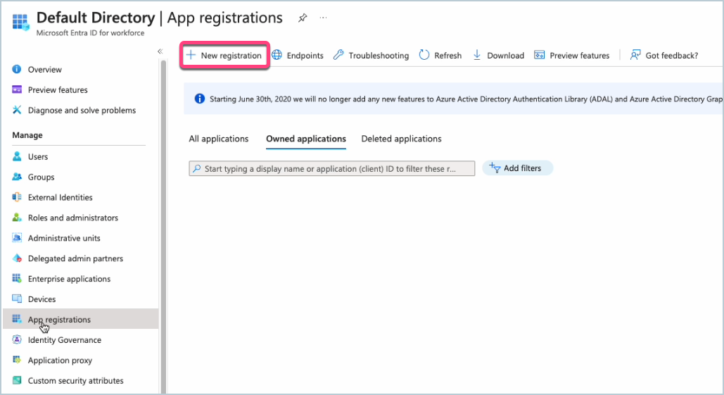Click Got feedback person icon

(x=635, y=55)
